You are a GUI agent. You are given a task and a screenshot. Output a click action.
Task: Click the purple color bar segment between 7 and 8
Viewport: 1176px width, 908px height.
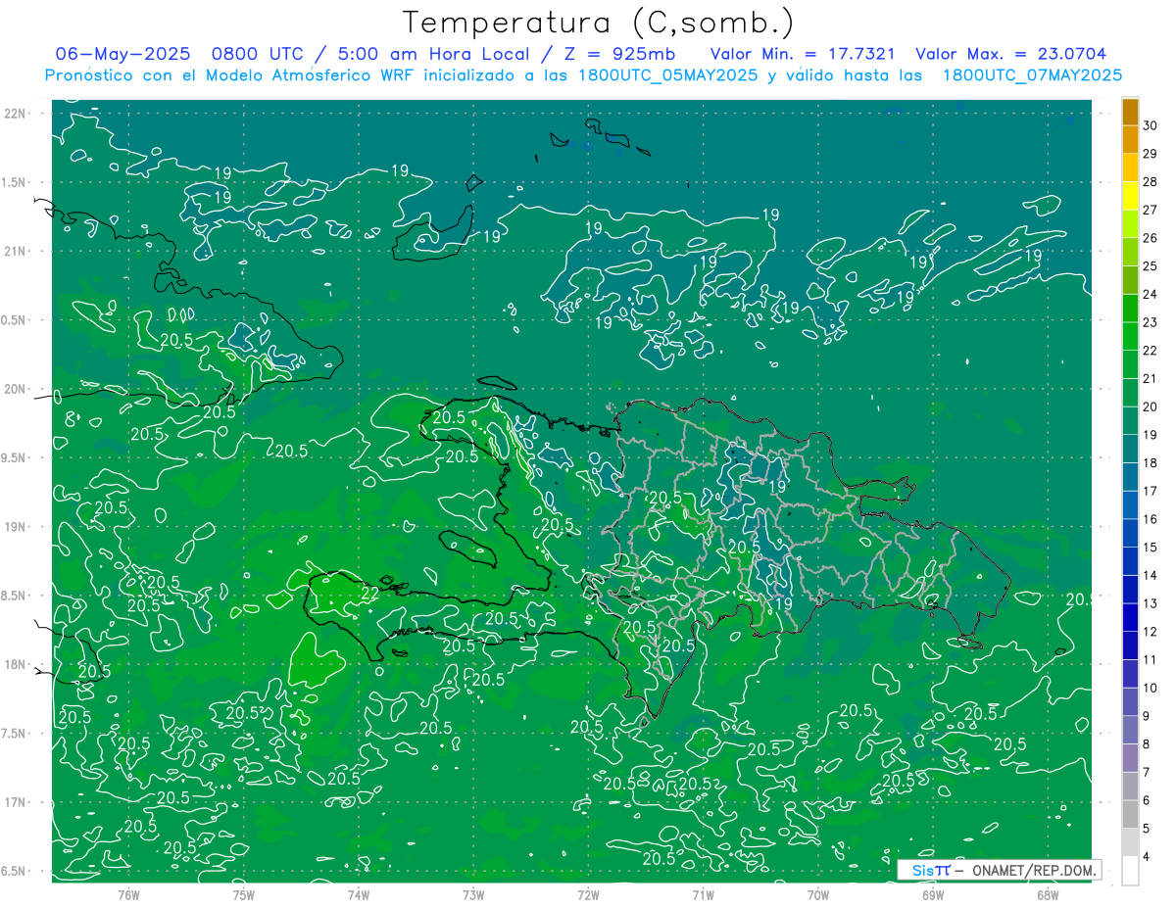point(1130,758)
